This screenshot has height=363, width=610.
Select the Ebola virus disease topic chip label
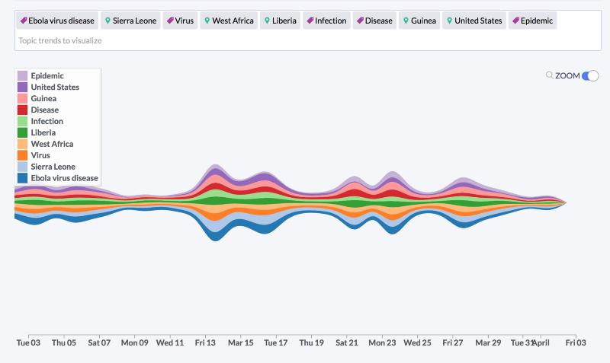pos(62,21)
